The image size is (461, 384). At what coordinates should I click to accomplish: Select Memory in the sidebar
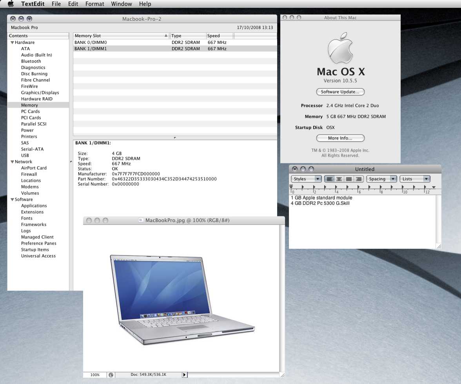29,105
